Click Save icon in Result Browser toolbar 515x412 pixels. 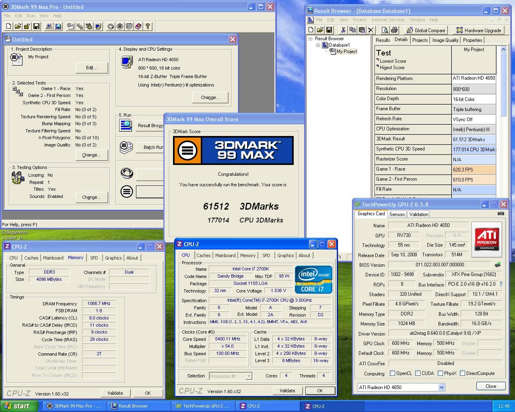click(329, 30)
